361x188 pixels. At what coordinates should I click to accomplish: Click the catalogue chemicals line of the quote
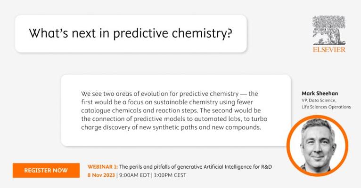click(171, 110)
